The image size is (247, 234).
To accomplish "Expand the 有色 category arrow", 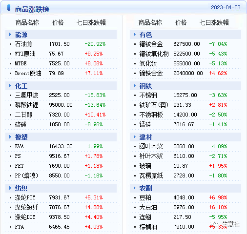I will (135, 35).
